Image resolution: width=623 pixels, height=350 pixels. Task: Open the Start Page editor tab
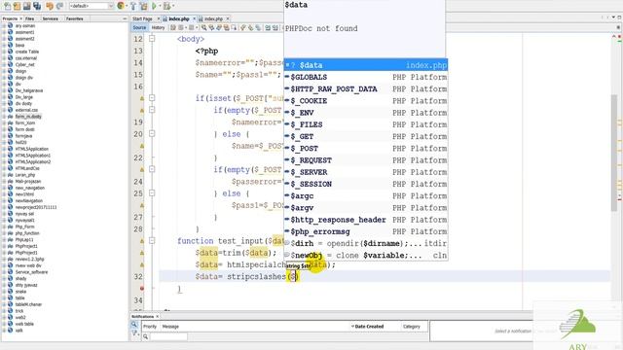coord(142,18)
